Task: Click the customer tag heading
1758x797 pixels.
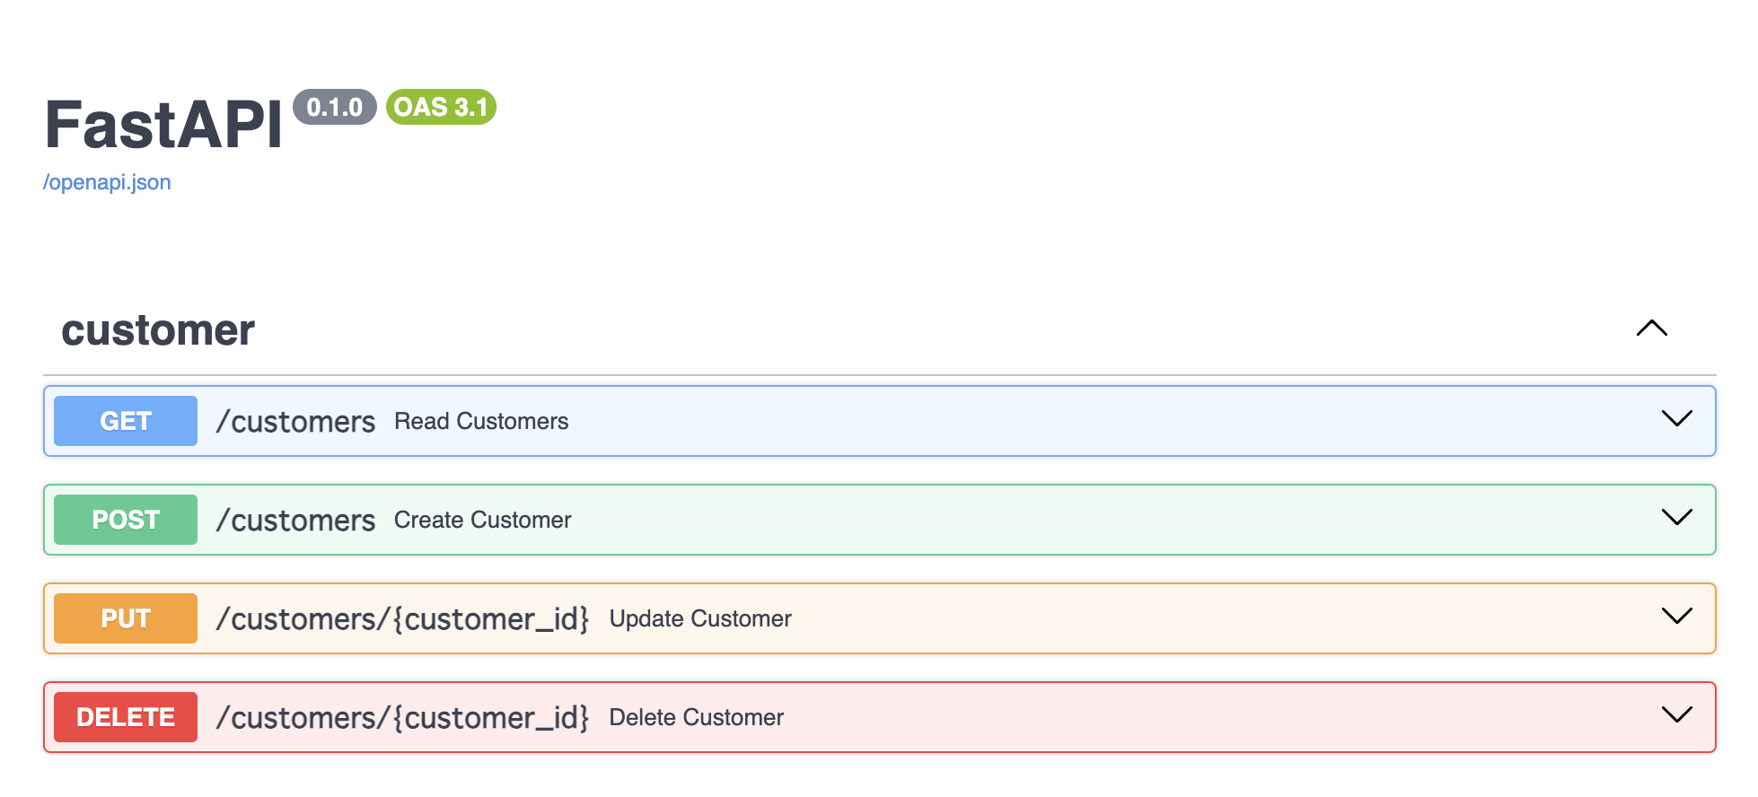Action: 158,330
